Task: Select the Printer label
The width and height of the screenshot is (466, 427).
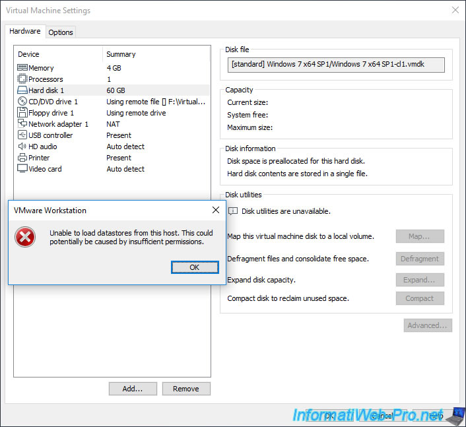Action: pyautogui.click(x=39, y=158)
